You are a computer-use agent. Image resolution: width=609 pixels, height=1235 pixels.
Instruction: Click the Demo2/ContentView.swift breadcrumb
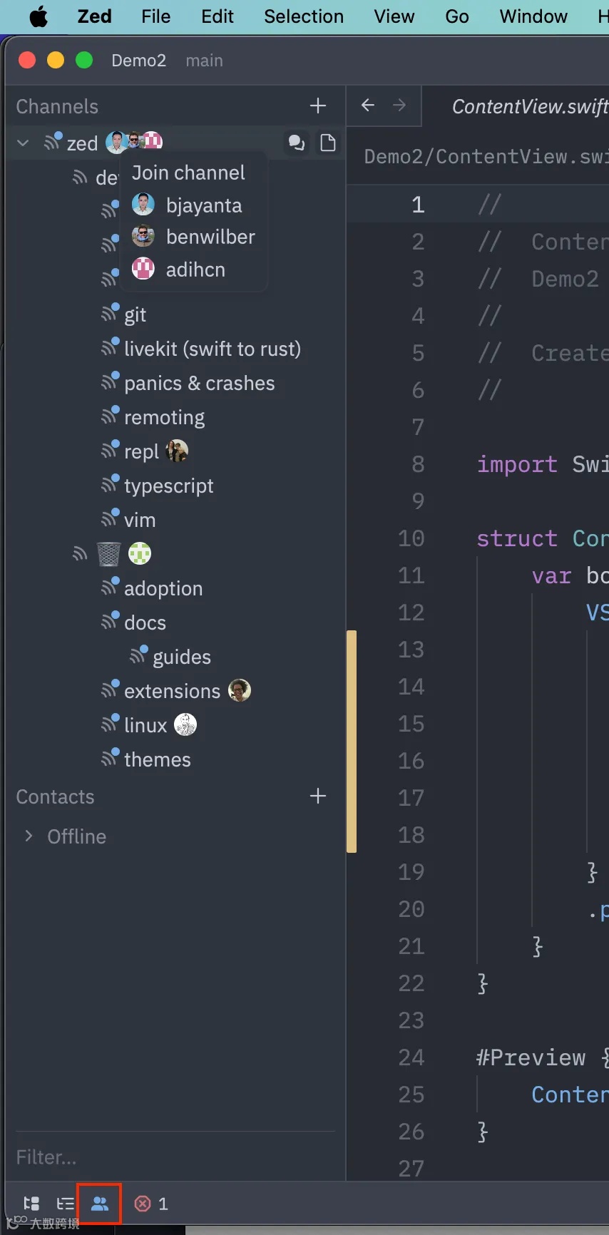click(486, 156)
